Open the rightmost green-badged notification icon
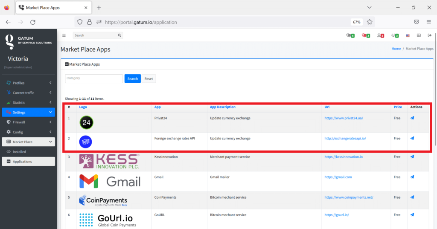The width and height of the screenshot is (437, 229). tap(395, 35)
